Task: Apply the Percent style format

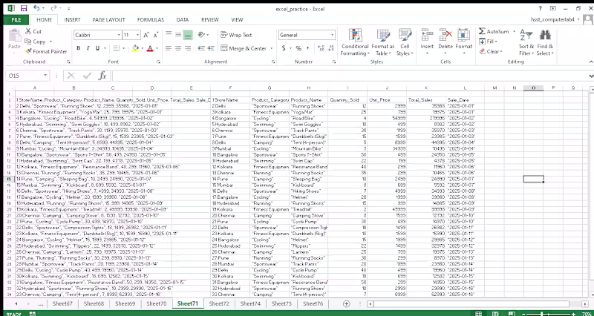Action: tap(298, 48)
